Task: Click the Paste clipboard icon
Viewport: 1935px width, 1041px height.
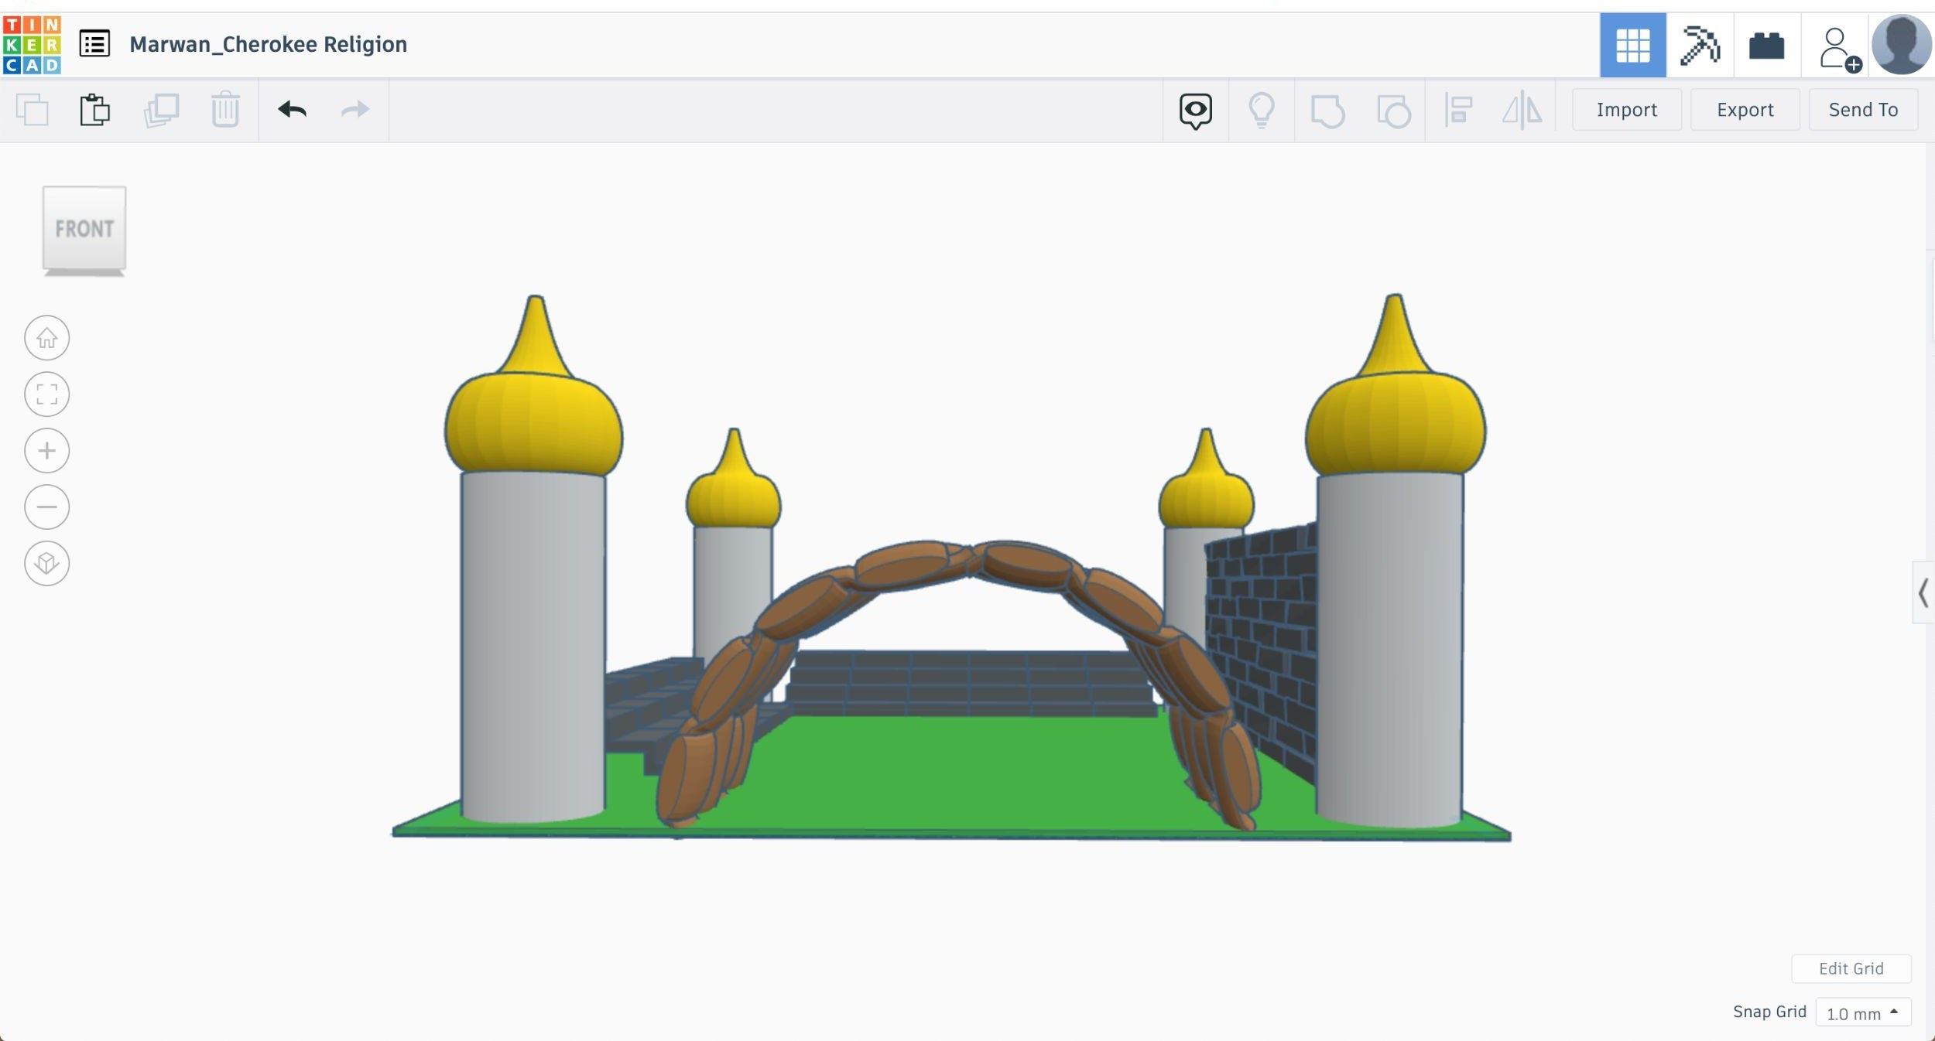Action: click(x=94, y=110)
